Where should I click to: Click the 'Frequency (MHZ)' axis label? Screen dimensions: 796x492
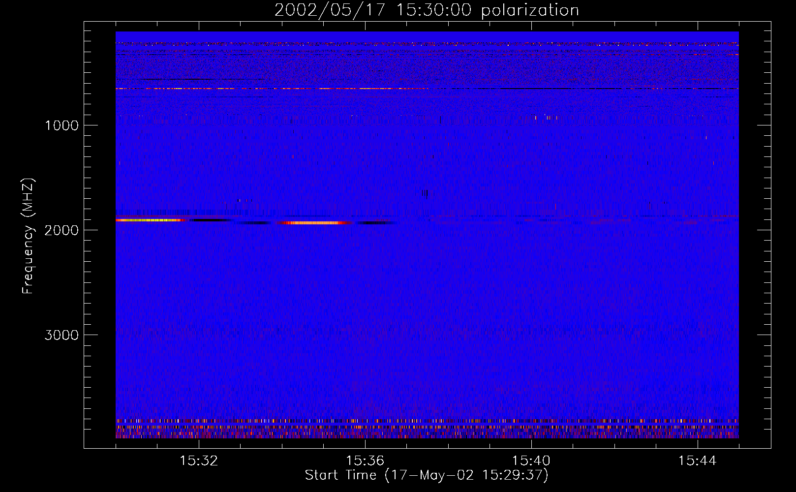(28, 236)
